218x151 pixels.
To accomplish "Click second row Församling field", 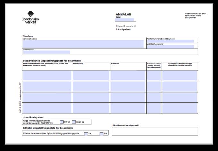I will point(91,87).
